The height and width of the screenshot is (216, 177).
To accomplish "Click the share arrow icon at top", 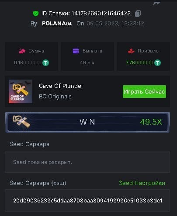I will pyautogui.click(x=157, y=3).
